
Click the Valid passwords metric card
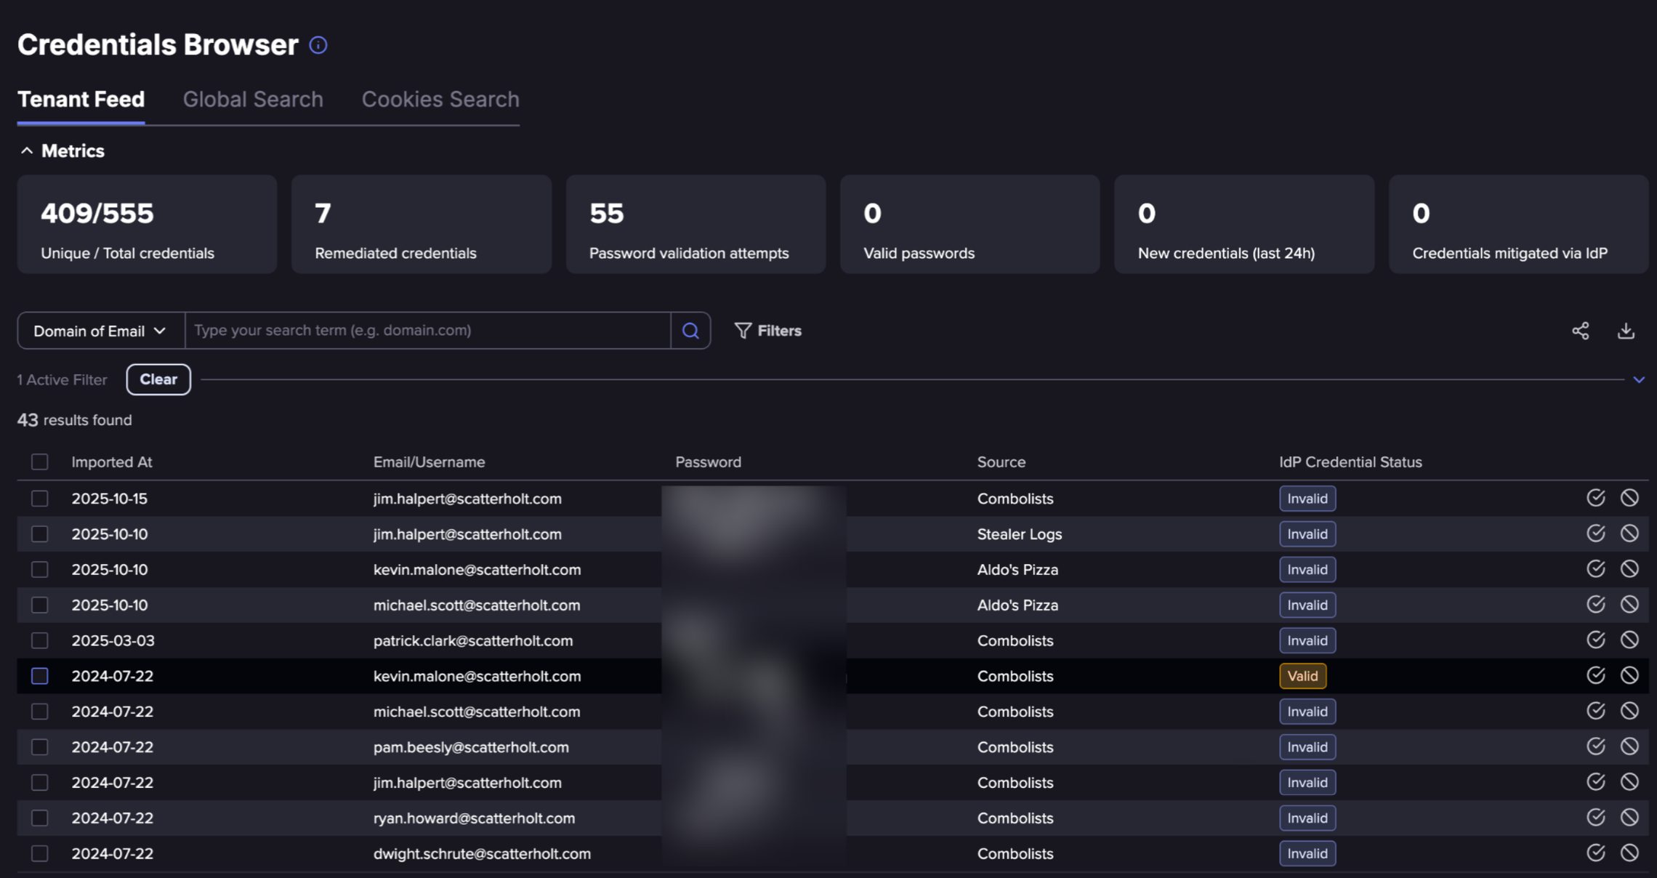pos(969,224)
